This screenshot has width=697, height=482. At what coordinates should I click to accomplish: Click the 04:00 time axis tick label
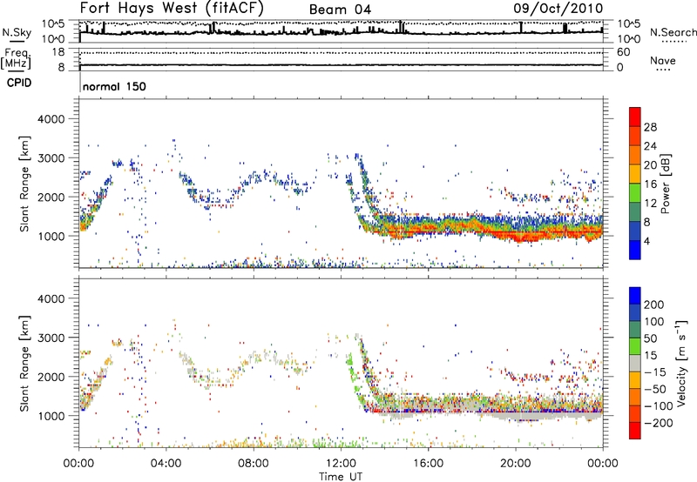(x=166, y=464)
